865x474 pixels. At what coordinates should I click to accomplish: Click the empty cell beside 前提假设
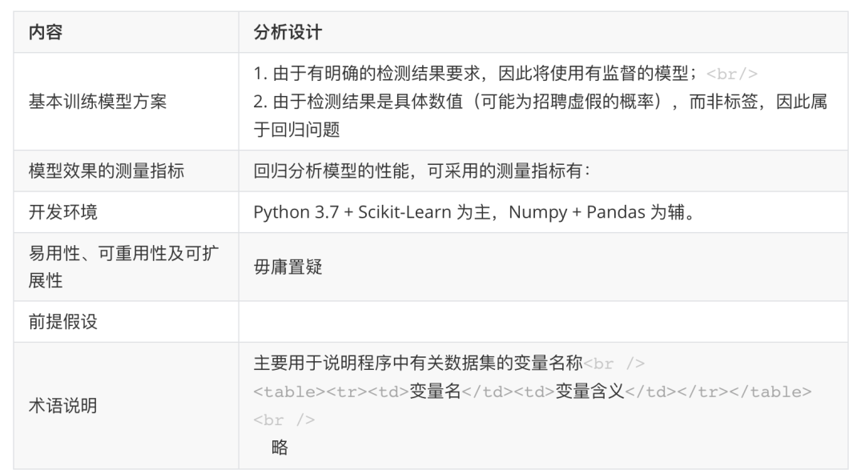[x=542, y=322]
